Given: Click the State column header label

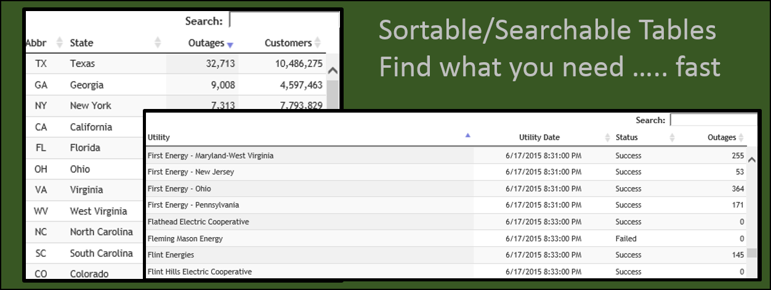Looking at the screenshot, I should click(81, 42).
